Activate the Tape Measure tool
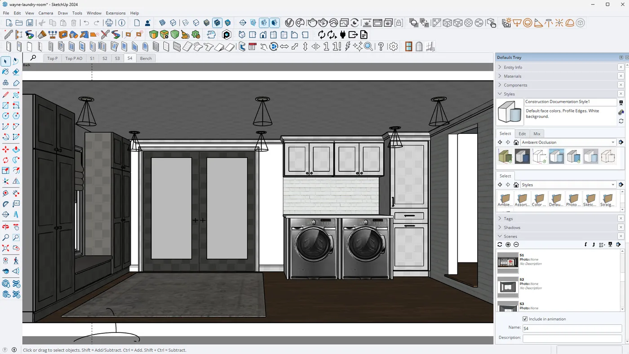Image resolution: width=629 pixels, height=354 pixels. 5,193
